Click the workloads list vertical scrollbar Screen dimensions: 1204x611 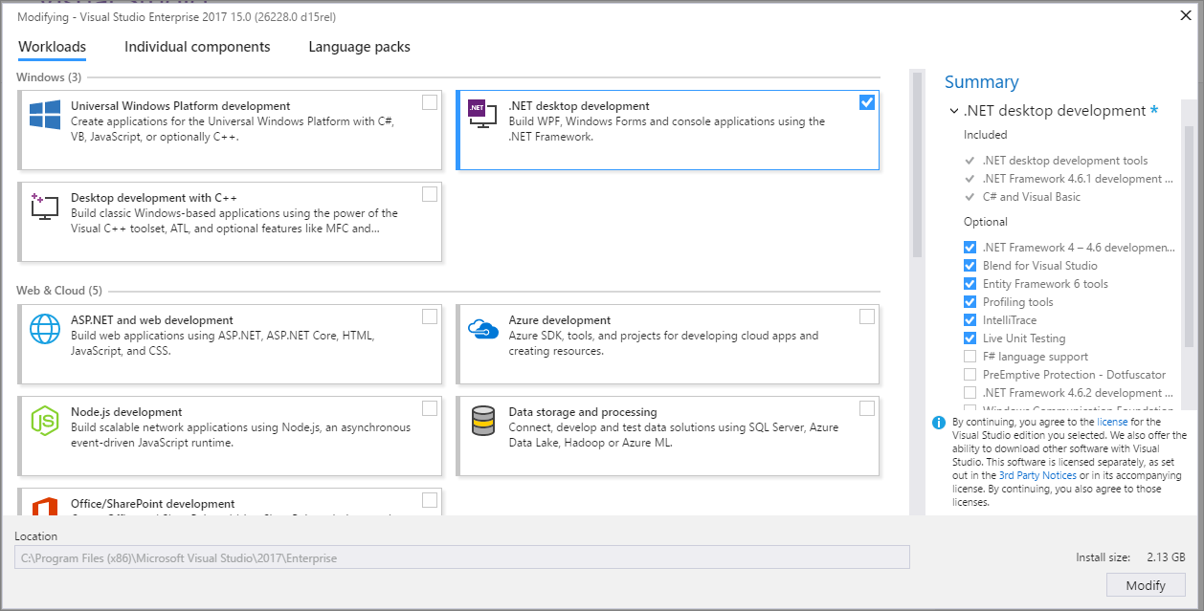(916, 163)
